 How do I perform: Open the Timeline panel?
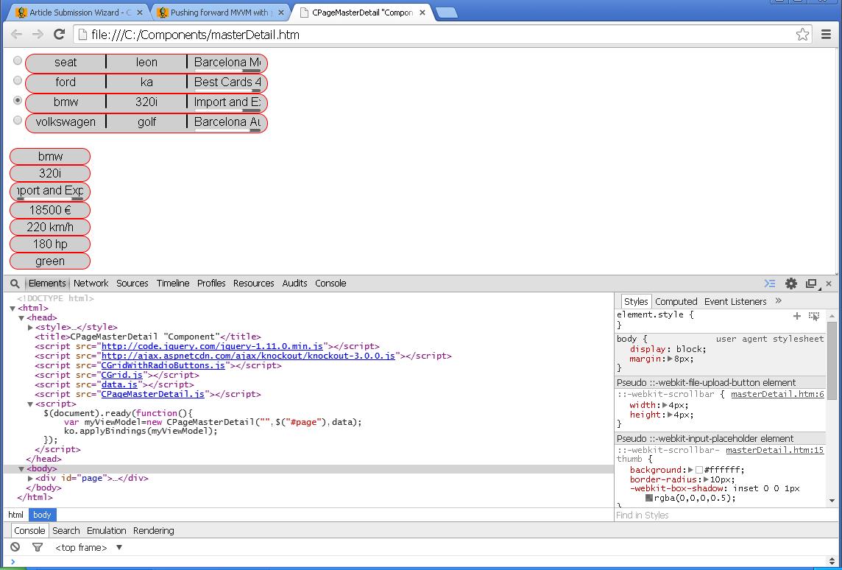coord(173,283)
